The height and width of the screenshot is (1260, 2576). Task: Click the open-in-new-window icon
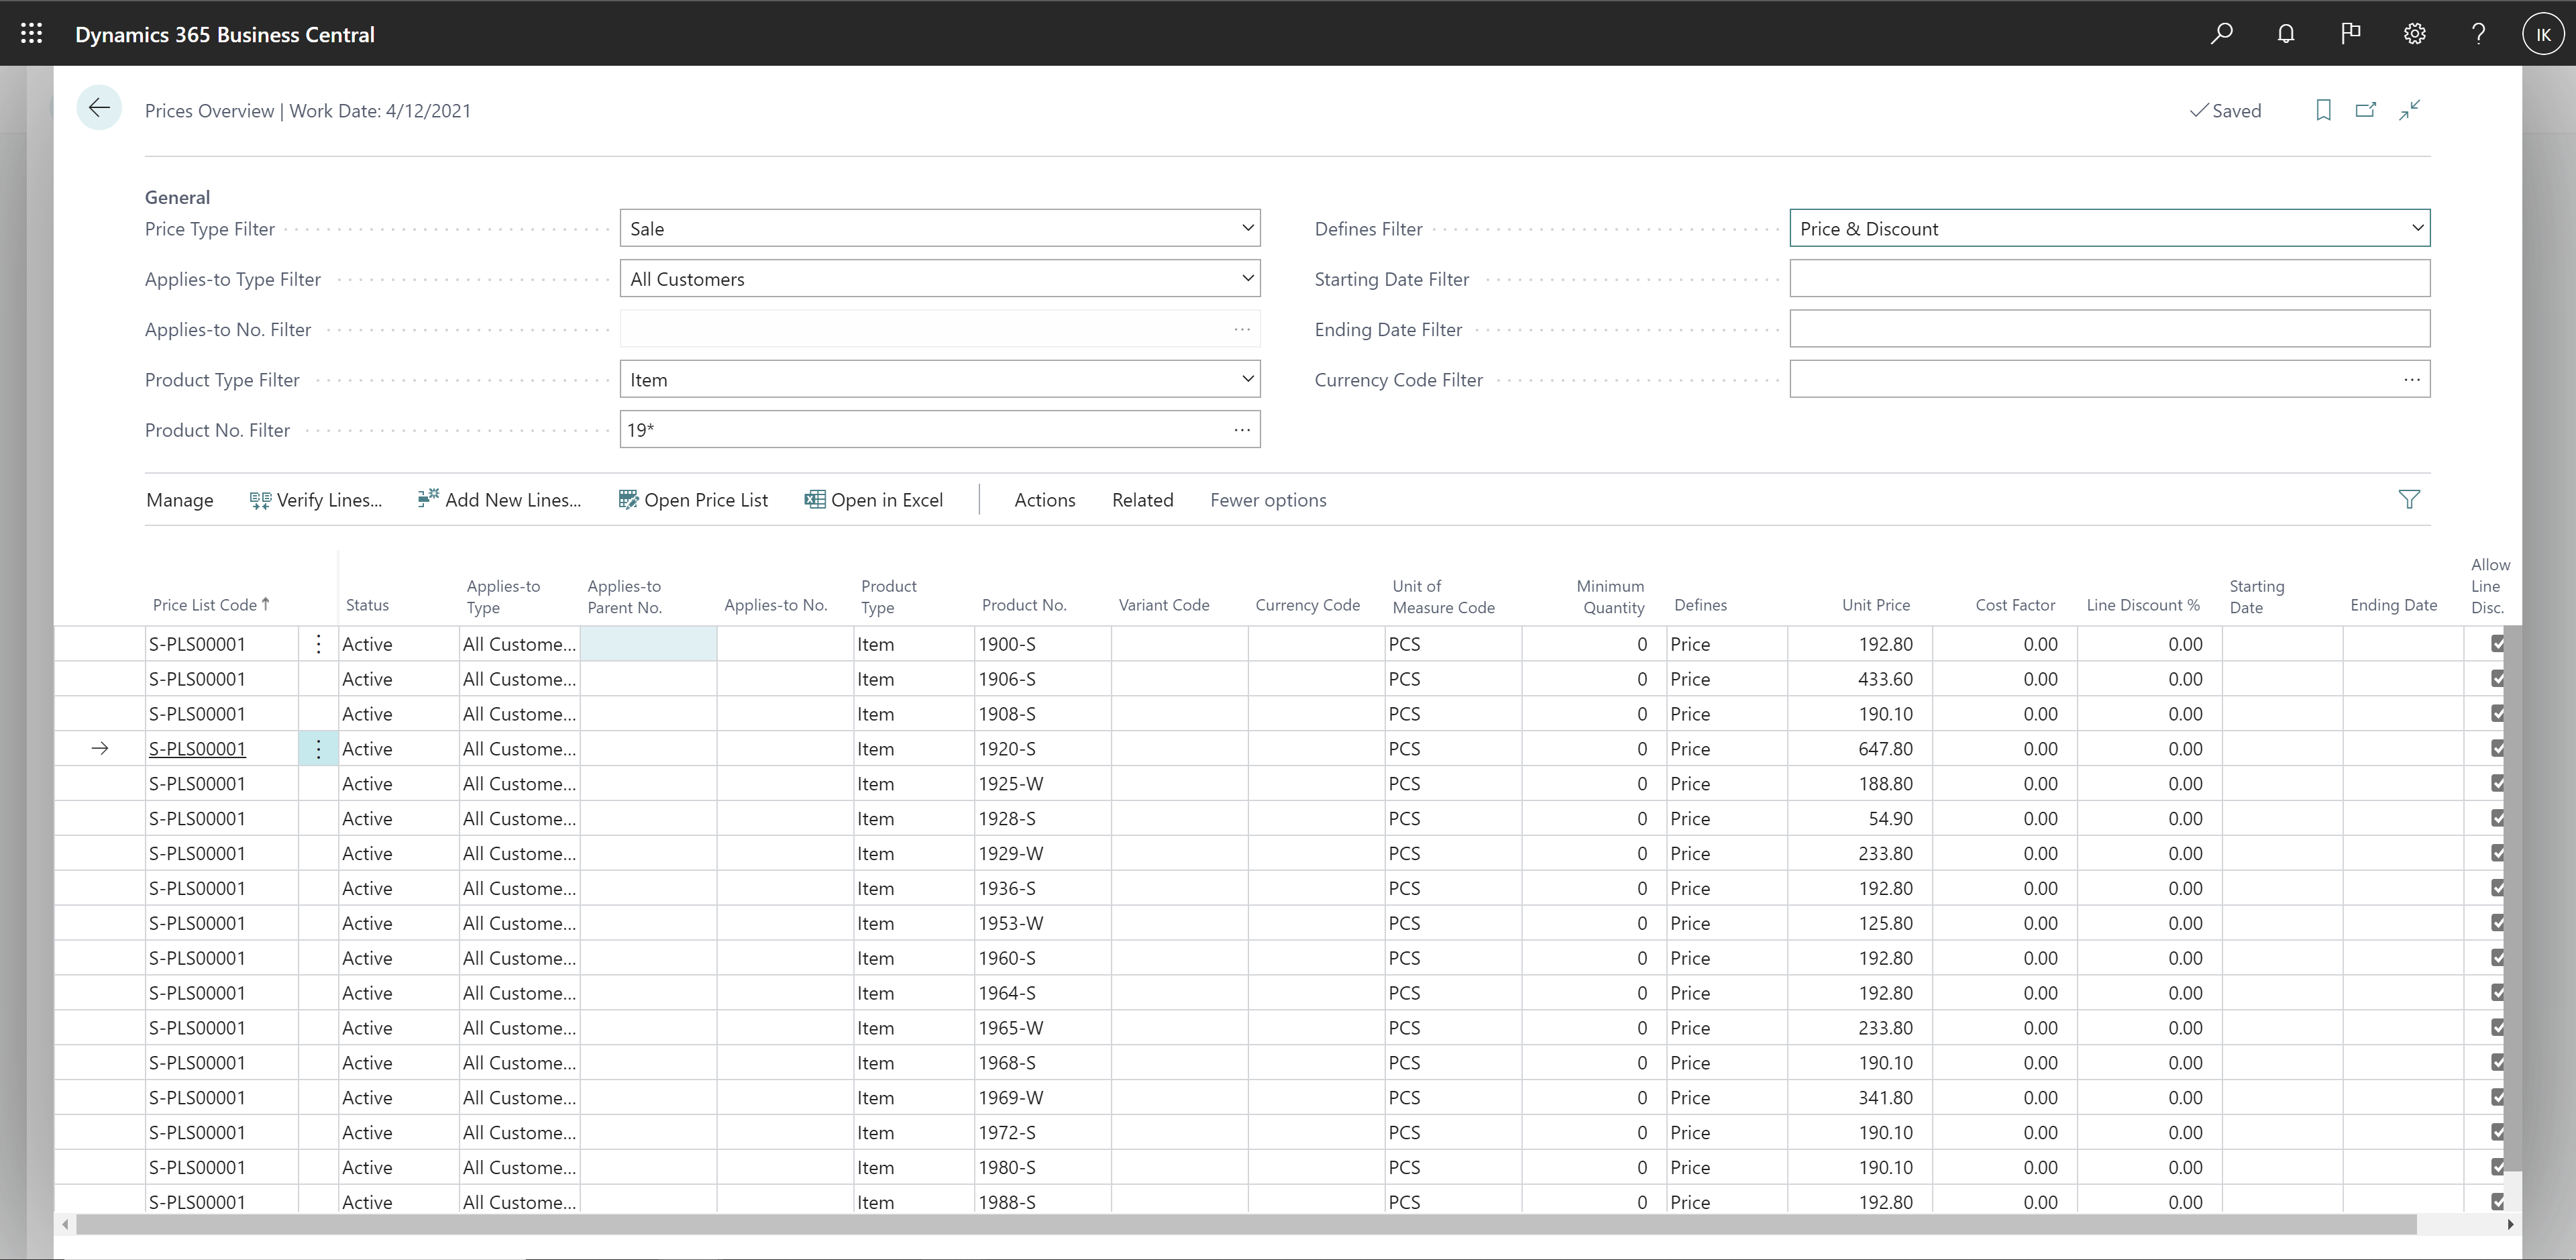click(2366, 109)
